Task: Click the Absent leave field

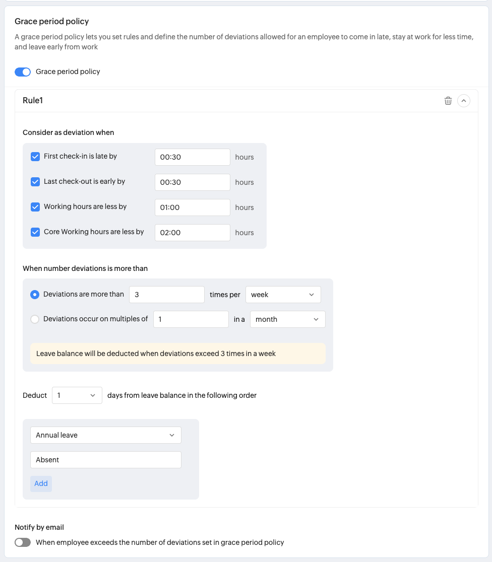Action: (105, 460)
